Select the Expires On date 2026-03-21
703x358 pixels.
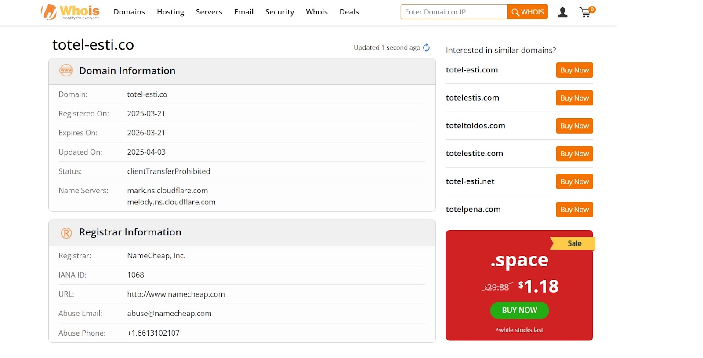tap(146, 133)
